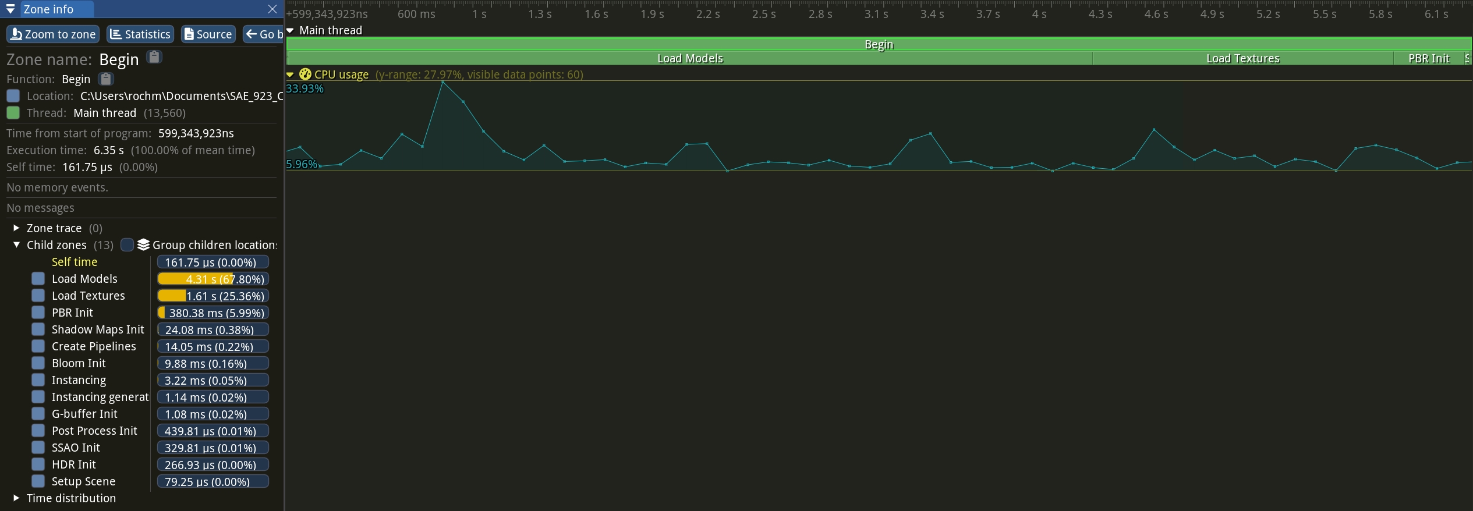Click the Zoom to zone button
The width and height of the screenshot is (1473, 511).
[x=53, y=34]
